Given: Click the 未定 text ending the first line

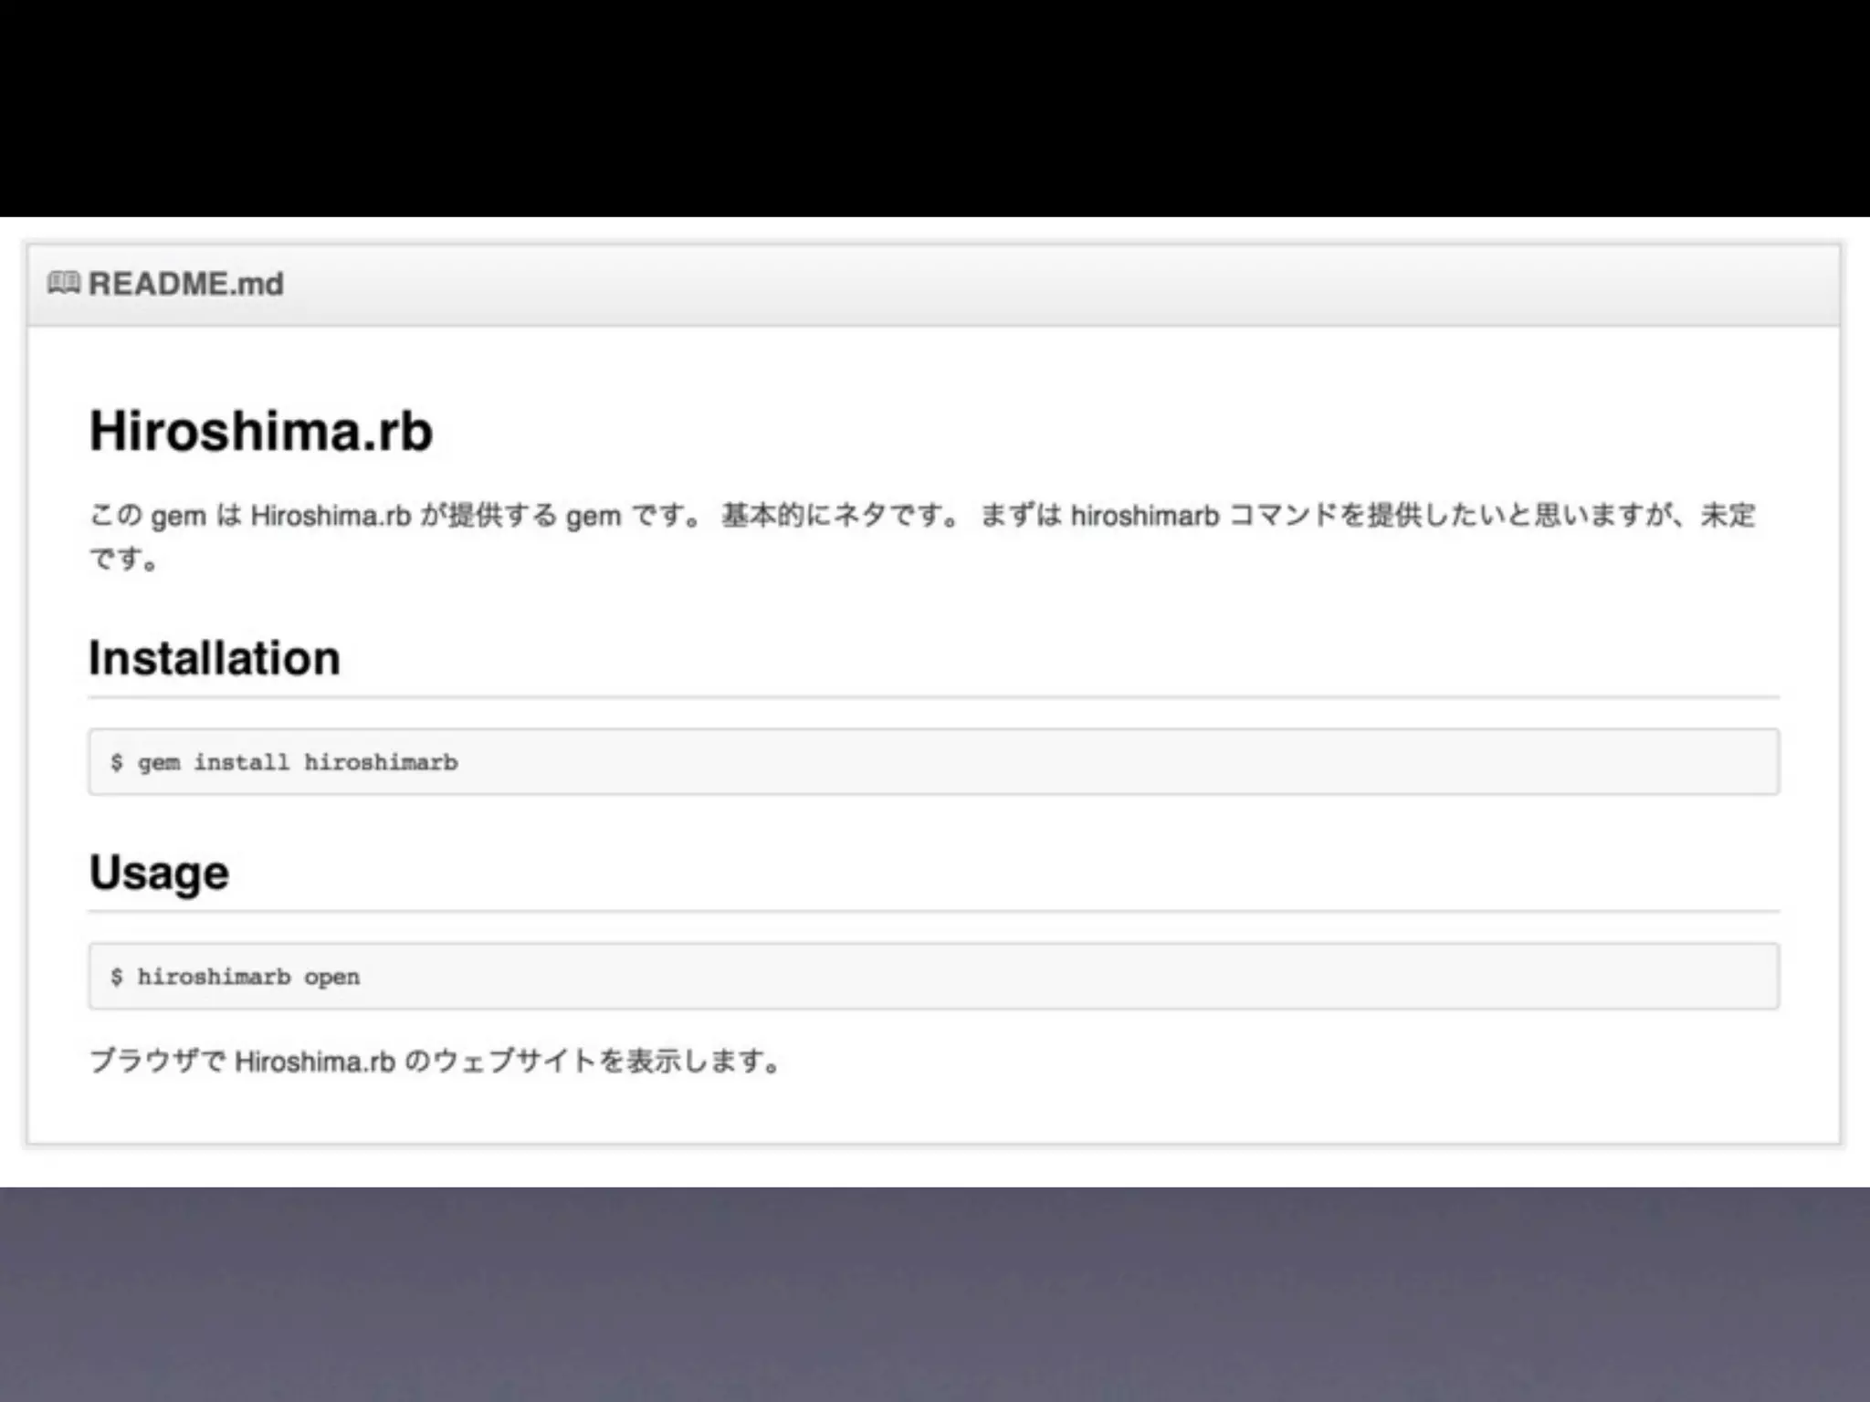Looking at the screenshot, I should click(1727, 515).
